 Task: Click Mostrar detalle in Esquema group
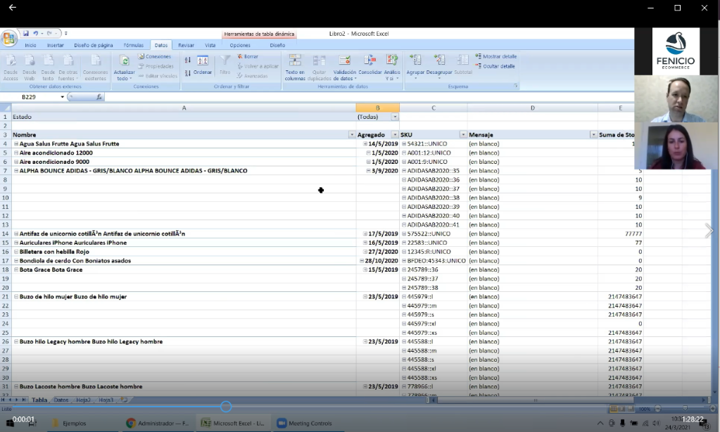[499, 56]
